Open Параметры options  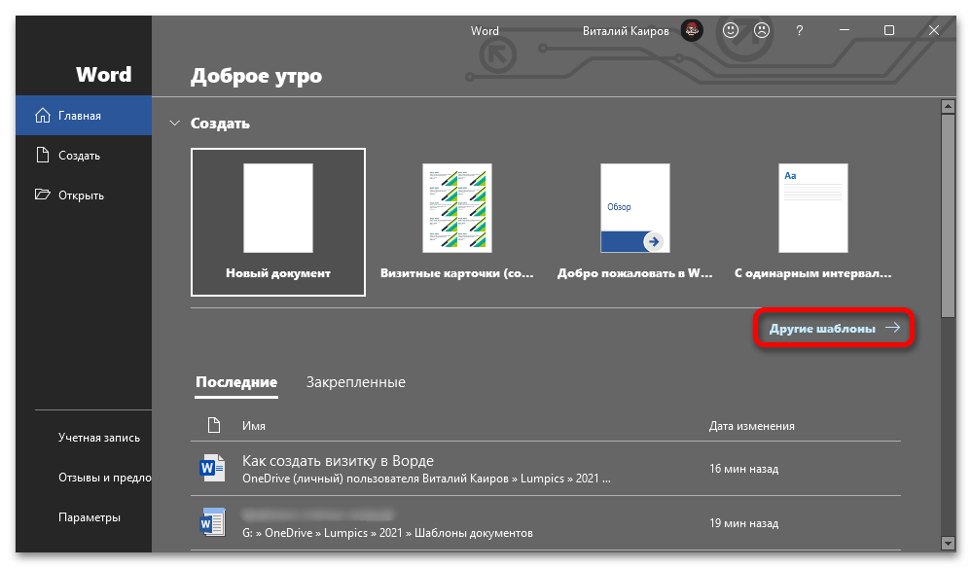coord(90,517)
